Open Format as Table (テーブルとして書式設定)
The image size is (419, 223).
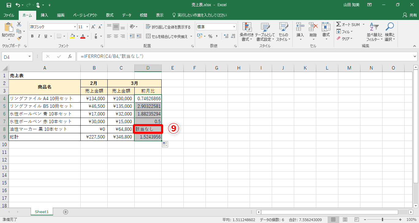(x=265, y=32)
